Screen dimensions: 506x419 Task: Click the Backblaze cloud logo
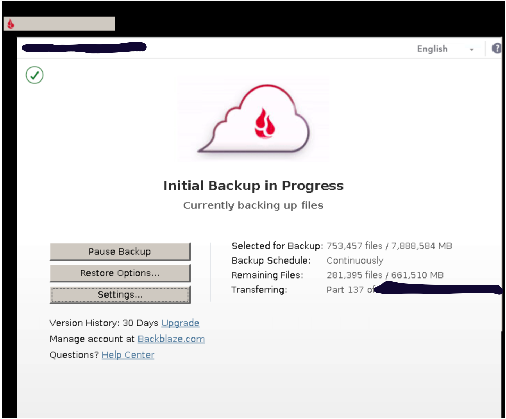click(254, 119)
